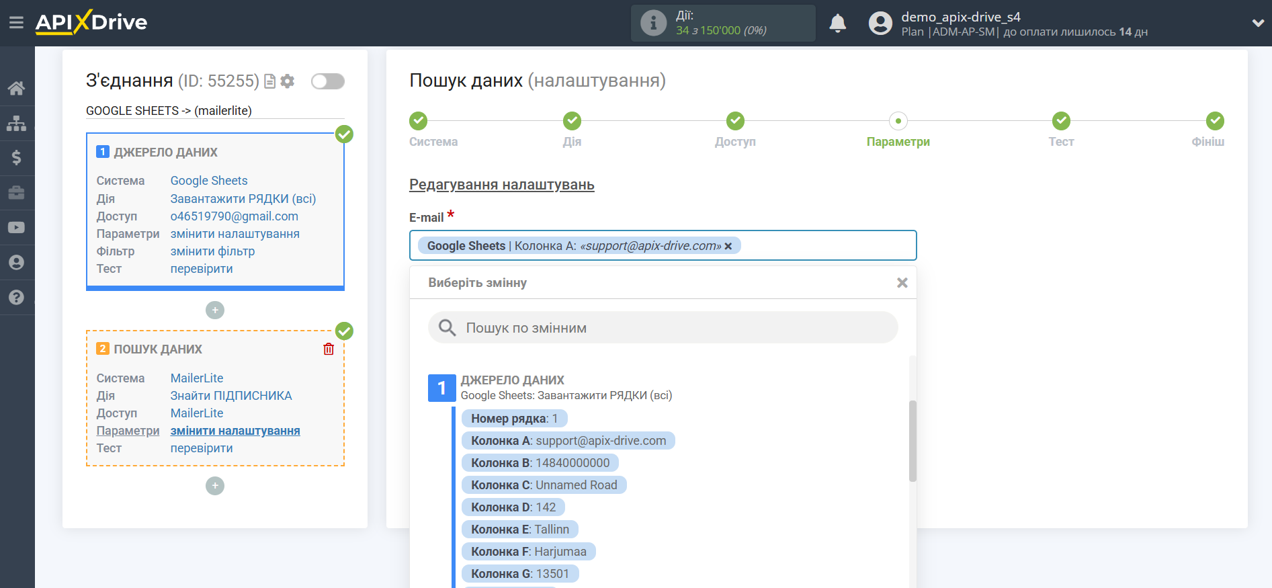This screenshot has height=588, width=1272.
Task: Open Завантажити РЯДКИ (всі) action link
Action: click(243, 199)
